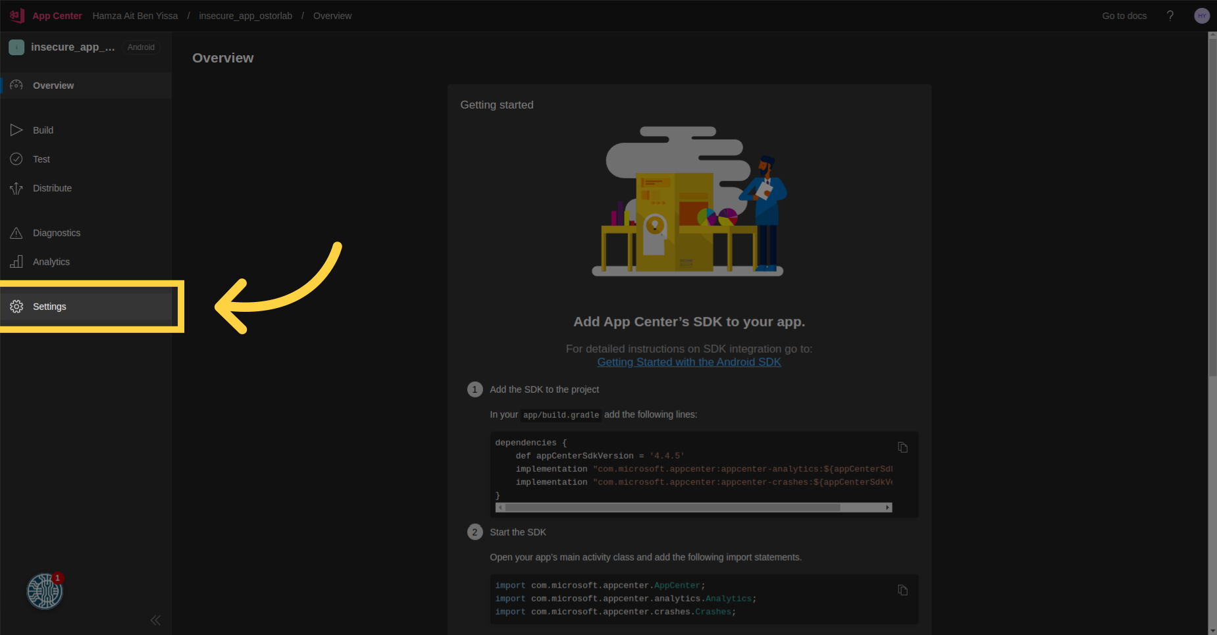Click the Build play icon
Viewport: 1217px width, 635px height.
click(16, 130)
